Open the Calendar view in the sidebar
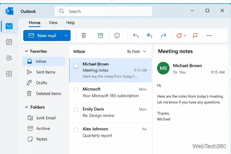This screenshot has width=231, height=154. tap(9, 42)
